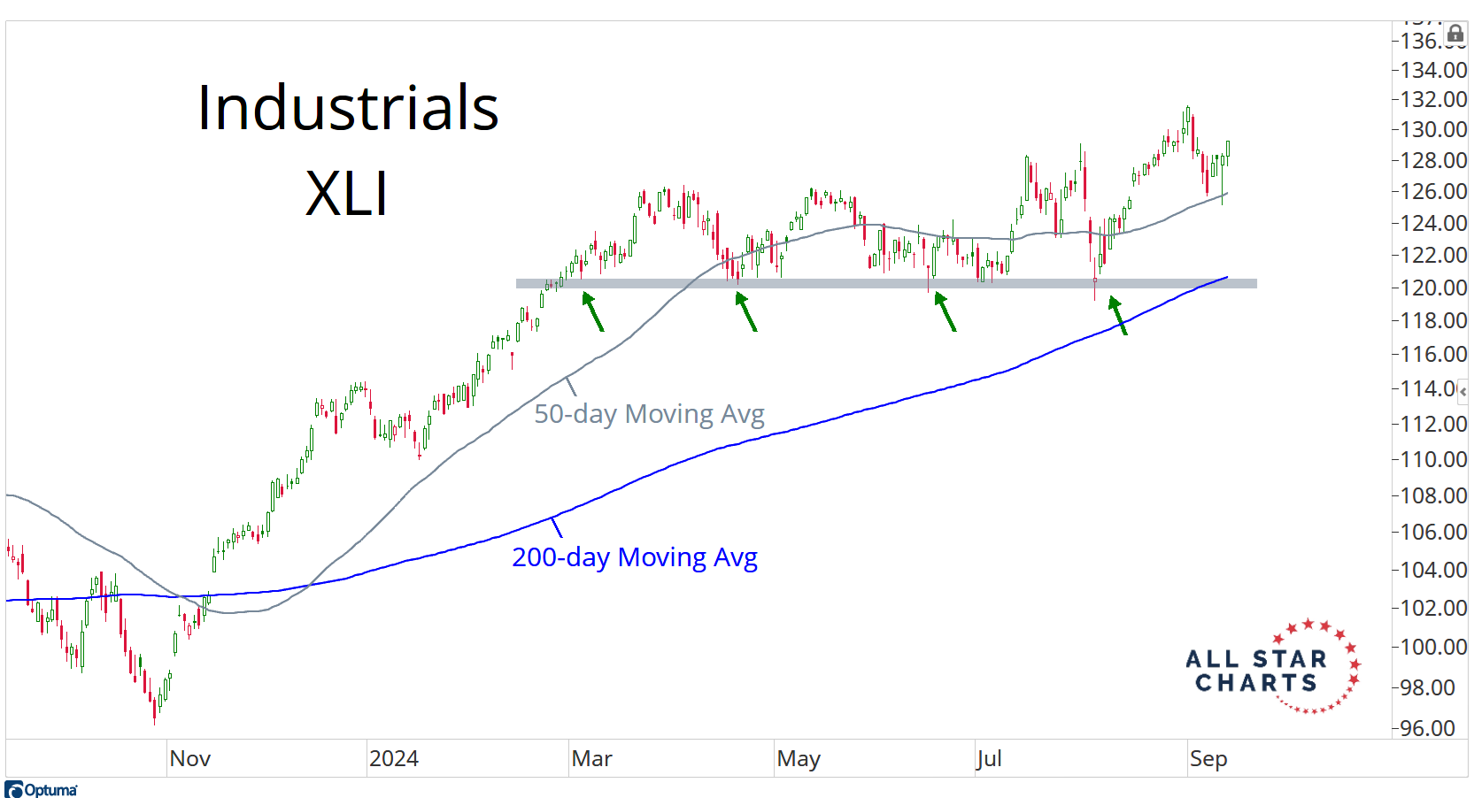Click the Mar label on date axis
The height and width of the screenshot is (798, 1474).
(591, 759)
